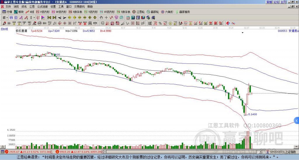Click the blue infinity wave icon
This screenshot has width=299, height=160.
click(233, 23)
